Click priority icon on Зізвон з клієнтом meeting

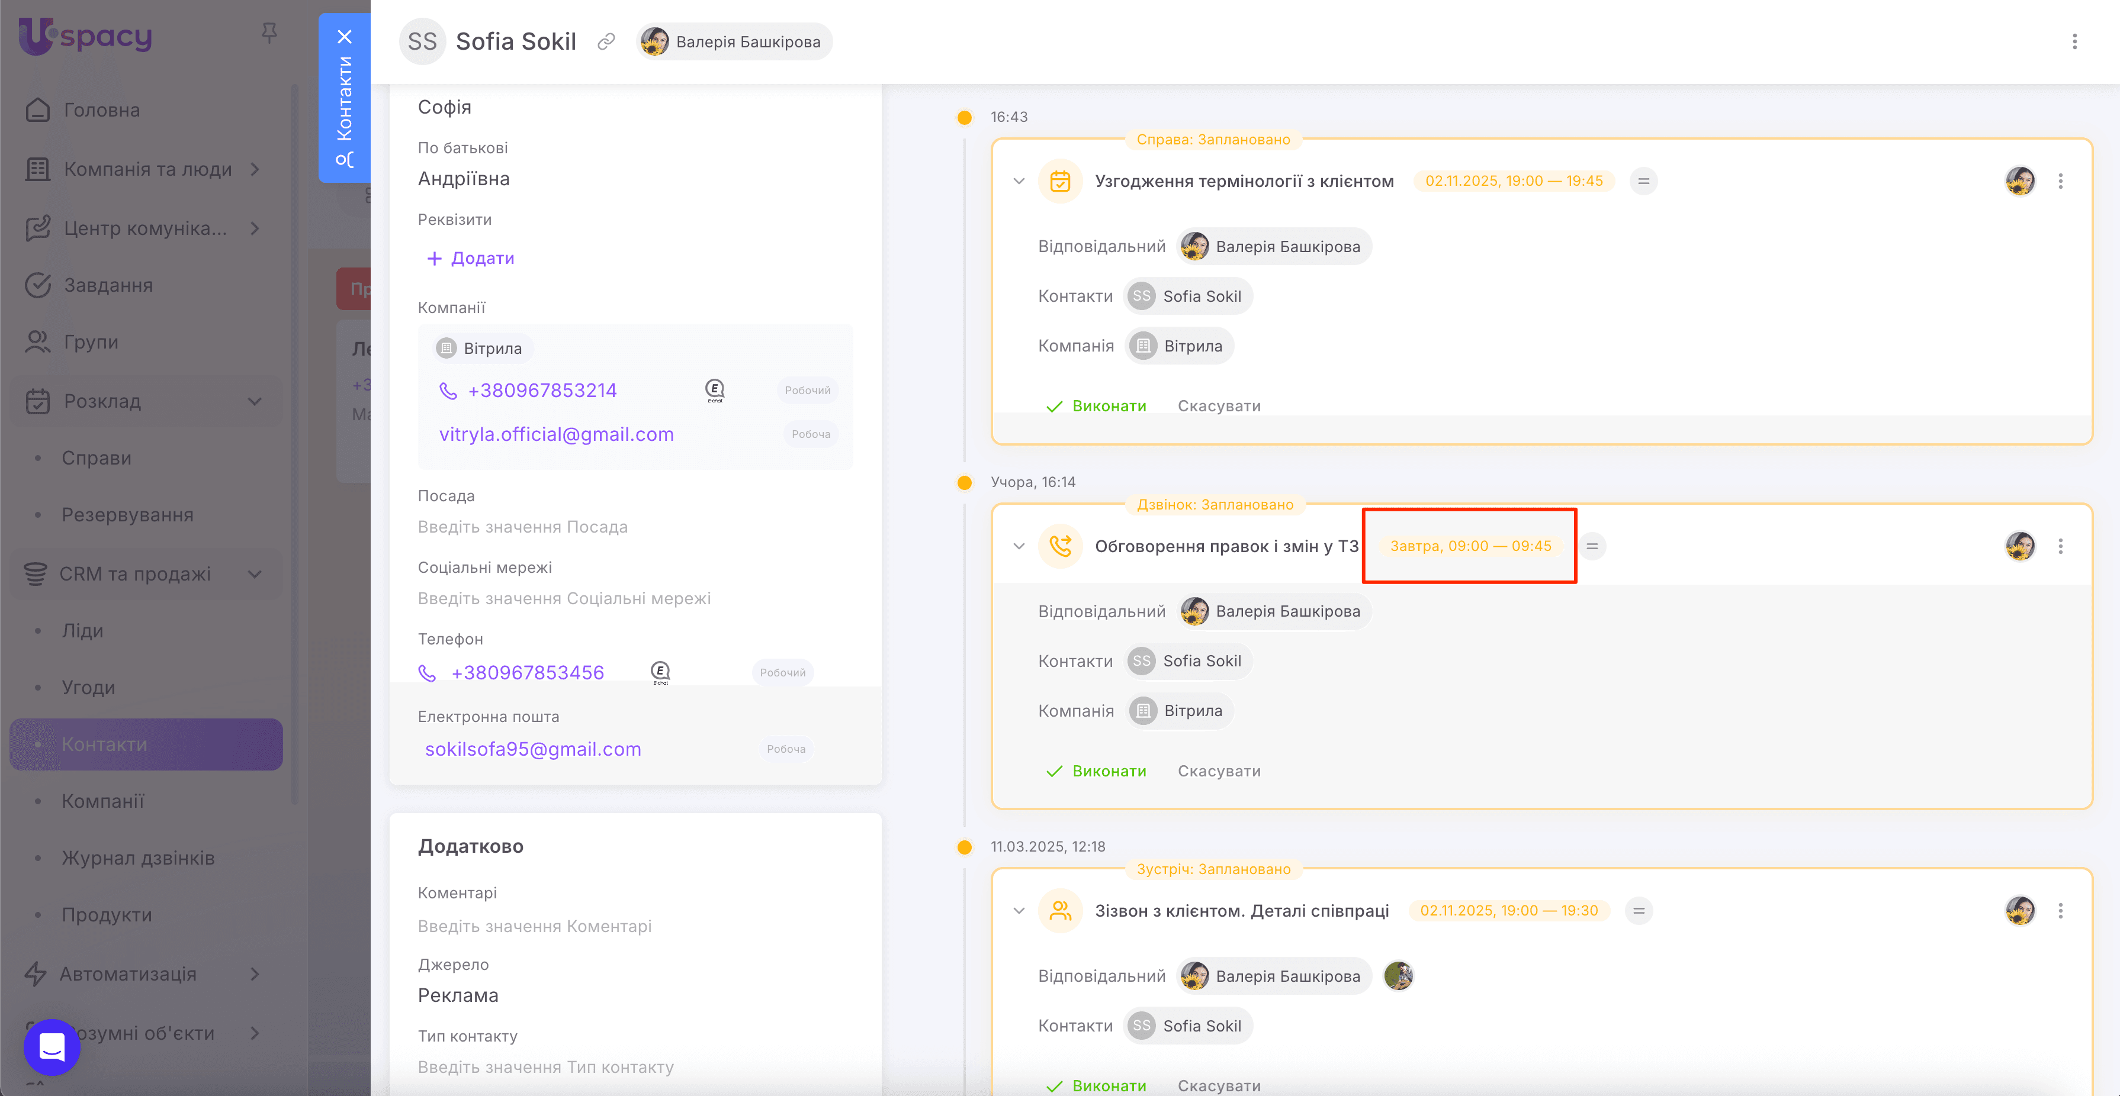pyautogui.click(x=1639, y=911)
